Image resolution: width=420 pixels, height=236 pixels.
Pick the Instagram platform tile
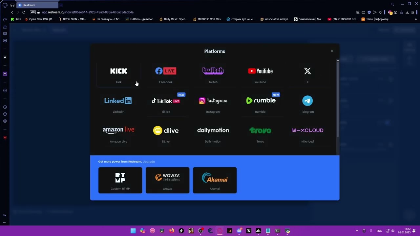tap(213, 105)
